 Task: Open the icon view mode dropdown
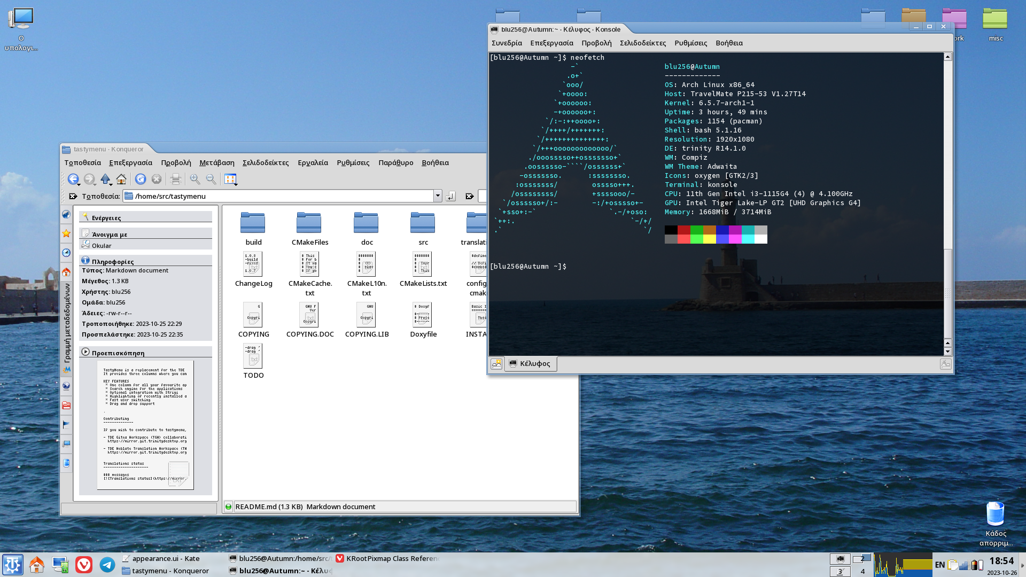231,180
